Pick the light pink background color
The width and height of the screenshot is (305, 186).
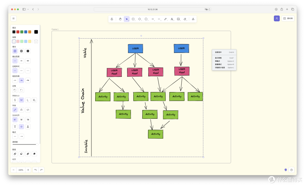pyautogui.click(x=18, y=41)
